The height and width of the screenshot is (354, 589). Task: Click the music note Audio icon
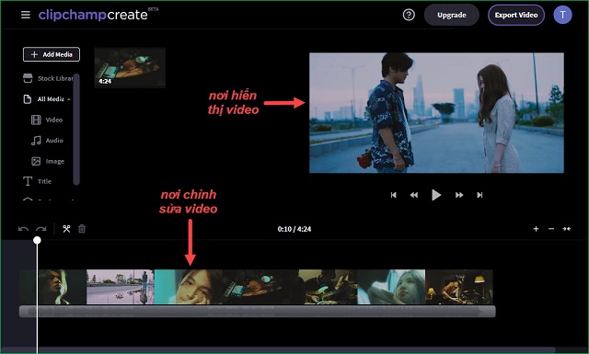[x=36, y=141]
